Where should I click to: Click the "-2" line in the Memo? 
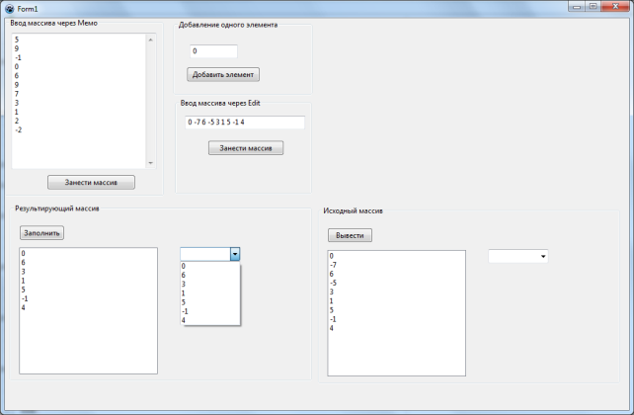pos(18,129)
